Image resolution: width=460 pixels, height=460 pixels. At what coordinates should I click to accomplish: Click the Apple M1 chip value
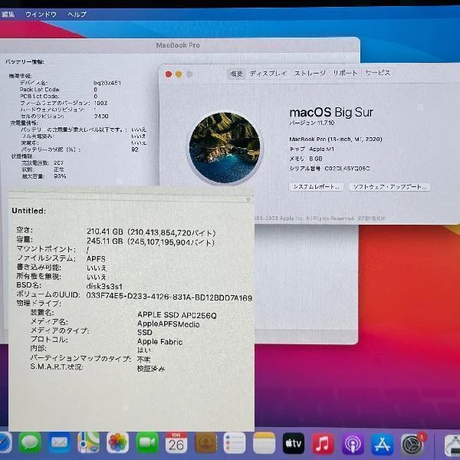tap(321, 149)
